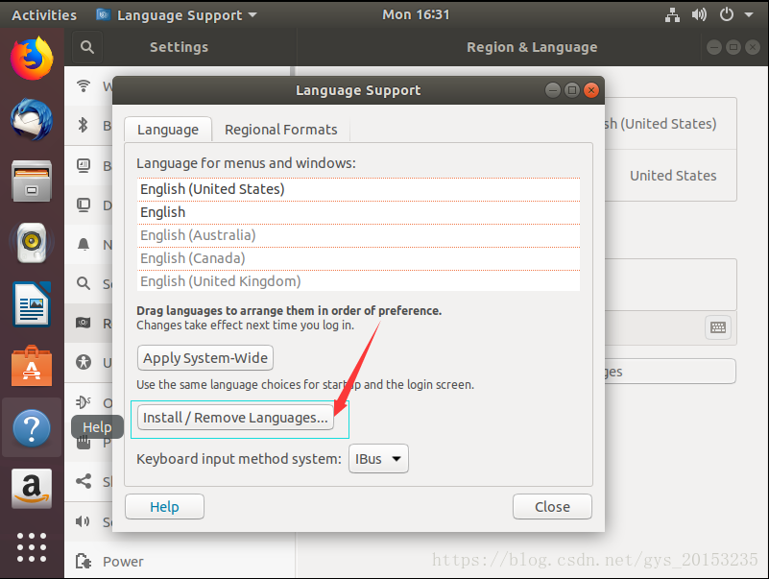Click United States formats row in Settings
This screenshot has height=579, width=769.
[x=671, y=176]
